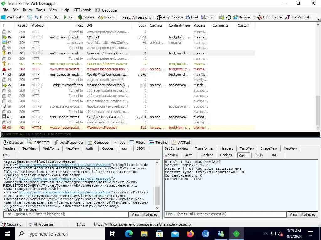This screenshot has height=240, width=321.
Task: Replay the selected session
Action: point(43,17)
